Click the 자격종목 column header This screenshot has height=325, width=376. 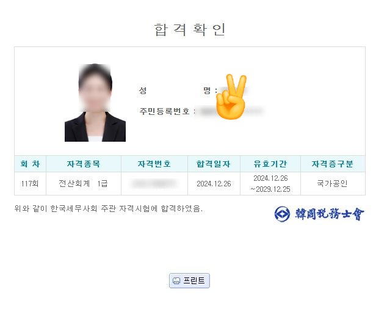[84, 164]
